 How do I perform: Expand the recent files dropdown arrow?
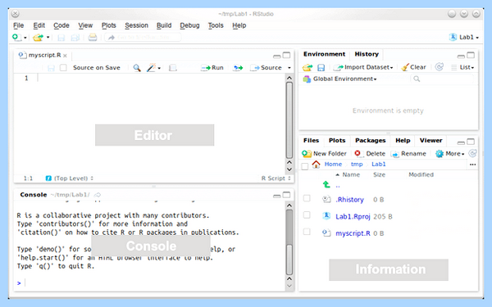(48, 38)
